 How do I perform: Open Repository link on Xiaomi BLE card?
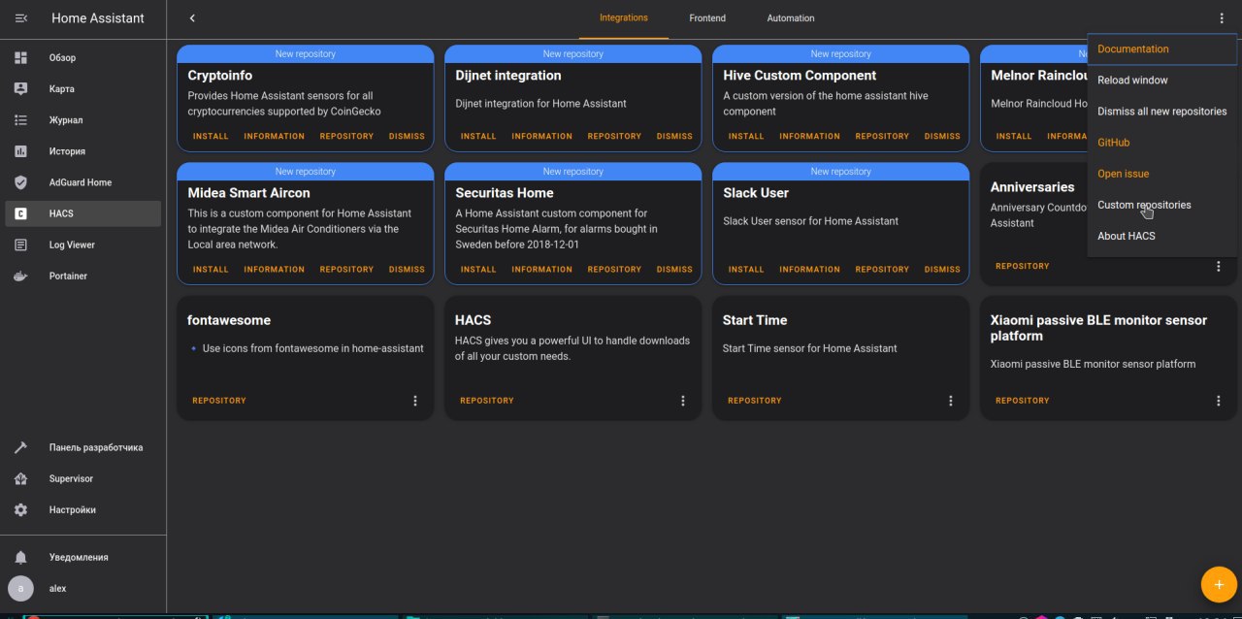1023,401
